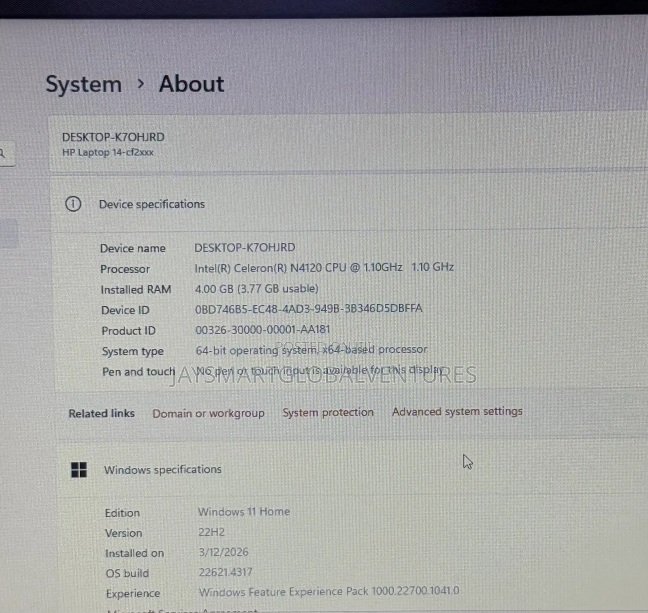Click the Pen and touch label

[x=139, y=372]
